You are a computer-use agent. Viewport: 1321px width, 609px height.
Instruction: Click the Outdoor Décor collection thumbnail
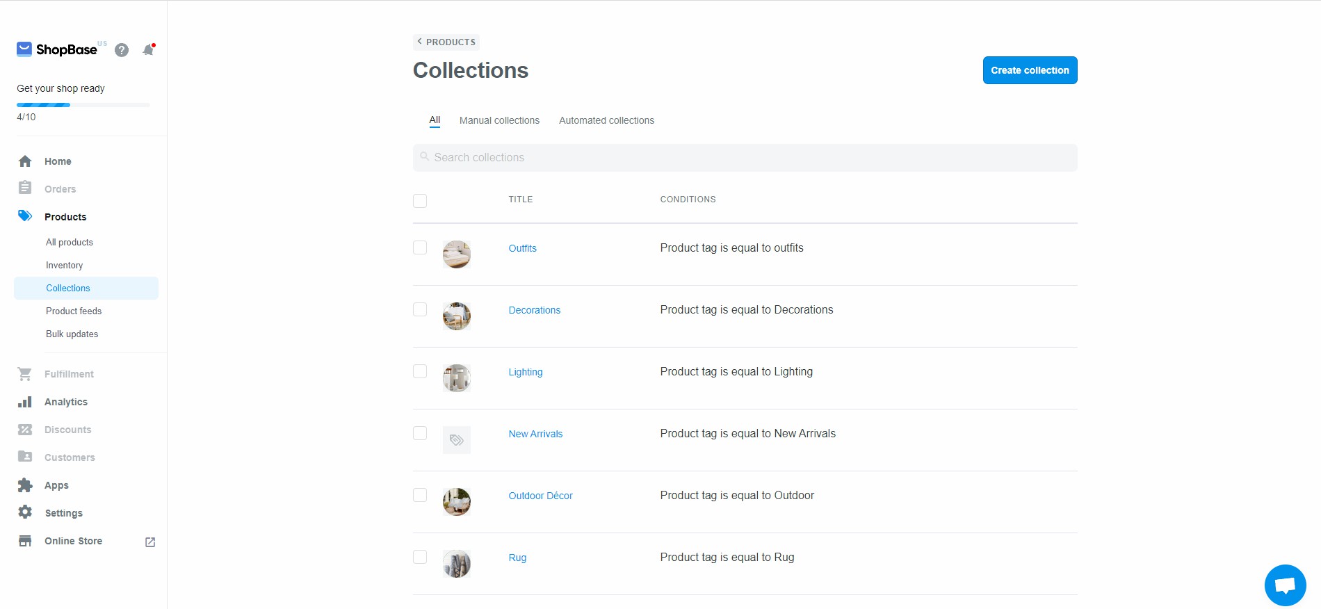point(457,502)
